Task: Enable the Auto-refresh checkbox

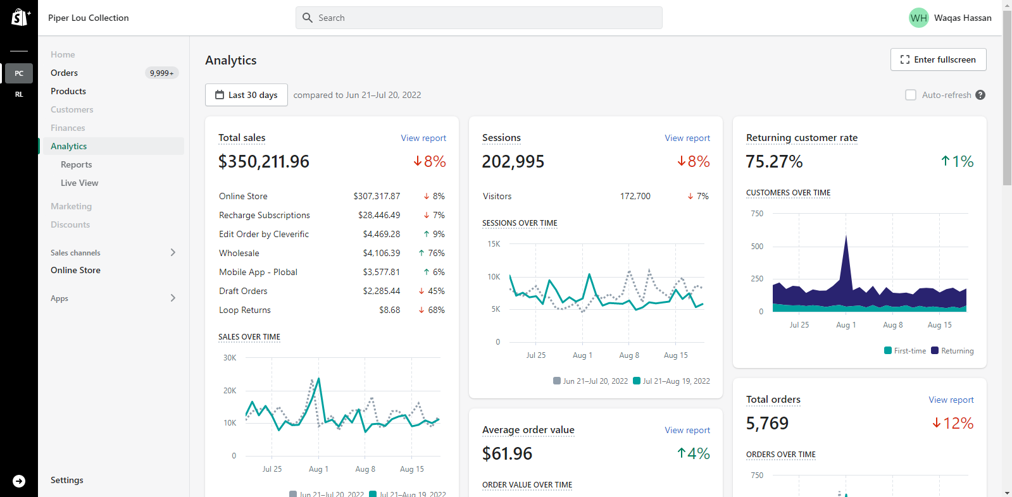Action: tap(911, 95)
